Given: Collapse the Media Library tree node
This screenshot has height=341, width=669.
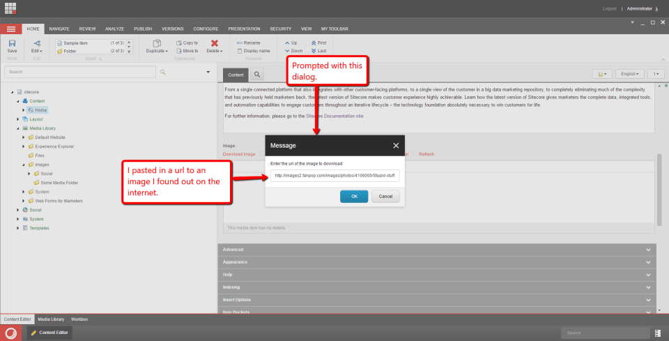Looking at the screenshot, I should tap(17, 128).
